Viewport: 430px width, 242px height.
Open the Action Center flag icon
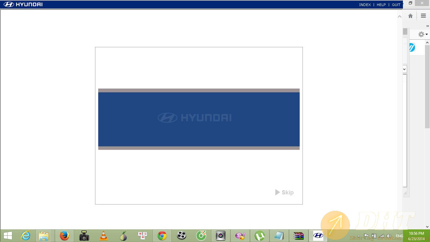tap(366, 236)
